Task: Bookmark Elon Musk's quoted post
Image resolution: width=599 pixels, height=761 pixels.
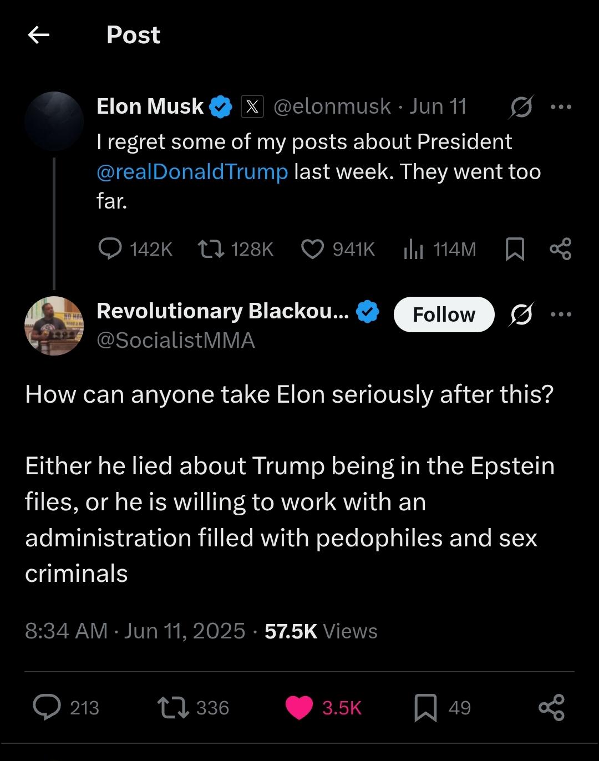Action: (x=515, y=249)
